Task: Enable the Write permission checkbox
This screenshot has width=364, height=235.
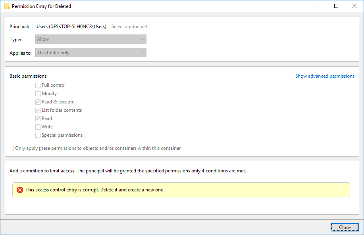Action: tap(38, 127)
